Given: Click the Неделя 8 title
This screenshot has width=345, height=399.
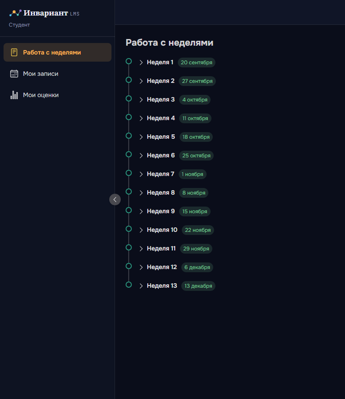Looking at the screenshot, I should [x=161, y=193].
